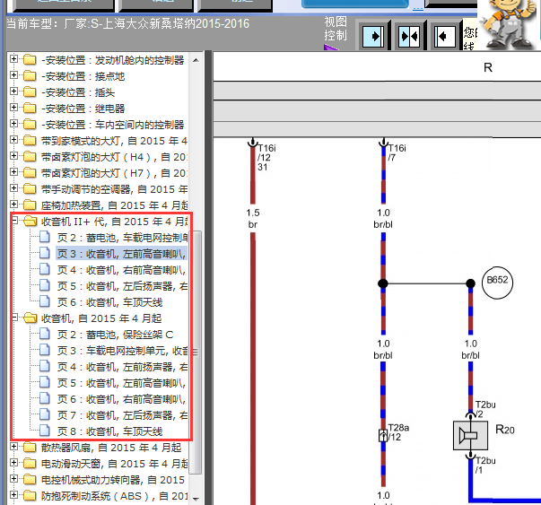
Task: Click the left-arrow view control button
Action: 445,36
